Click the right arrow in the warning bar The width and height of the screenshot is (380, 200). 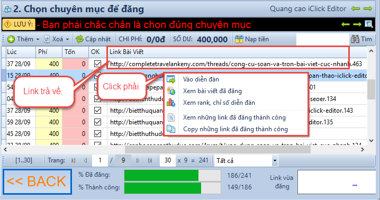coord(357,24)
